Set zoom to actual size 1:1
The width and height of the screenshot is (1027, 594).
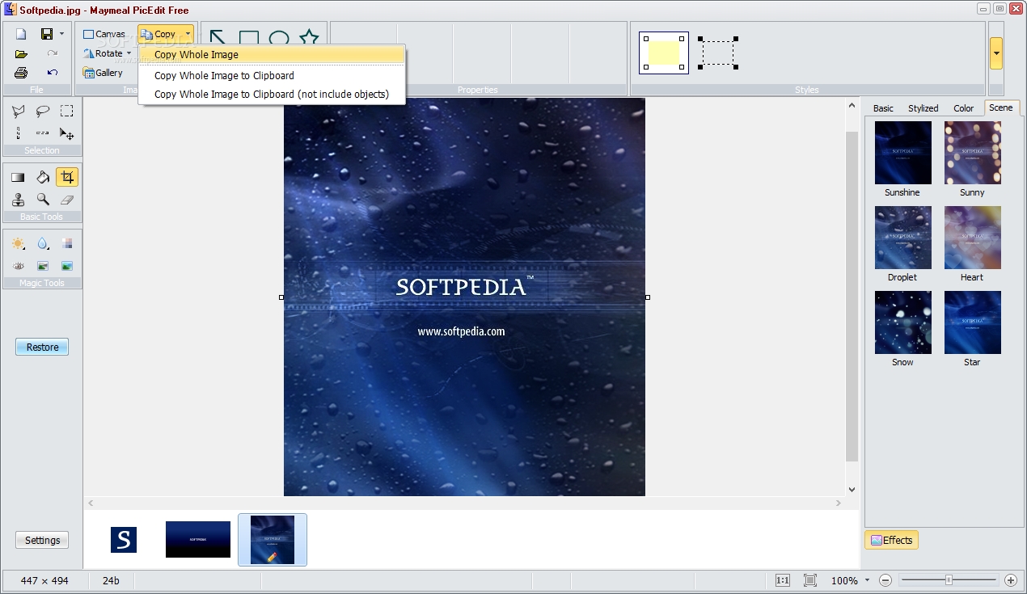click(783, 580)
